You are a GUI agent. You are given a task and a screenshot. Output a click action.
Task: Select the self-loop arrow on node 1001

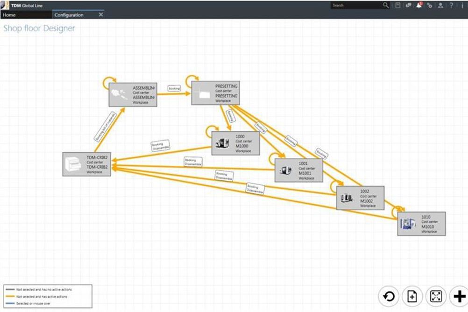(275, 158)
